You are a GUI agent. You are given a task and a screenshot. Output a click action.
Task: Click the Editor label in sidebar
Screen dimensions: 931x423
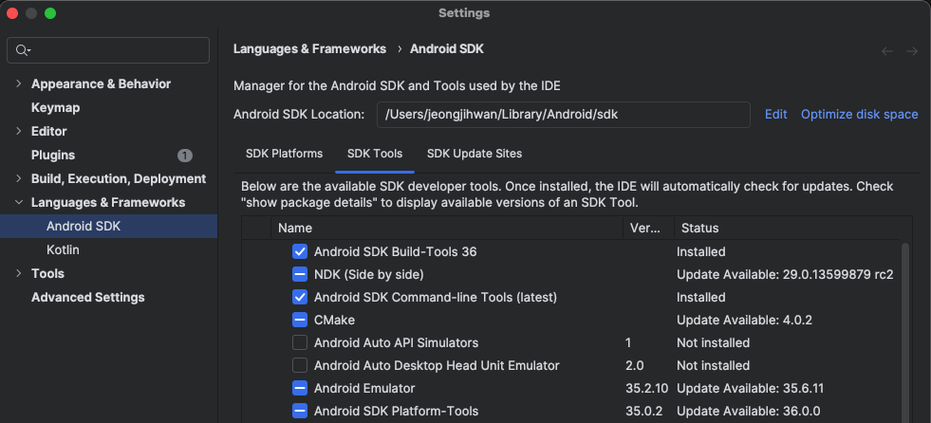48,131
